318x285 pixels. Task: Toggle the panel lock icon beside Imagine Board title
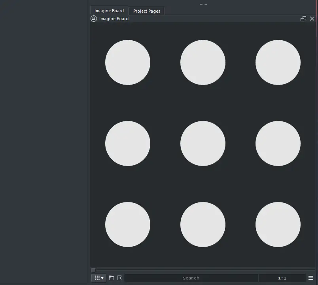94,19
